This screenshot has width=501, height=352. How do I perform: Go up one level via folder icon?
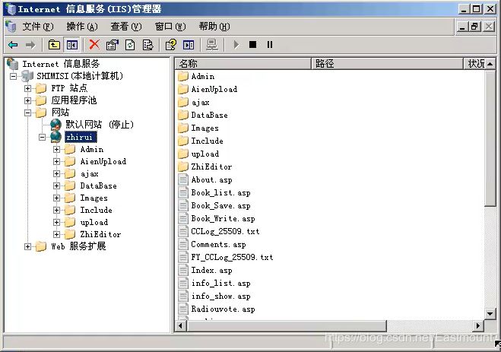[54, 45]
